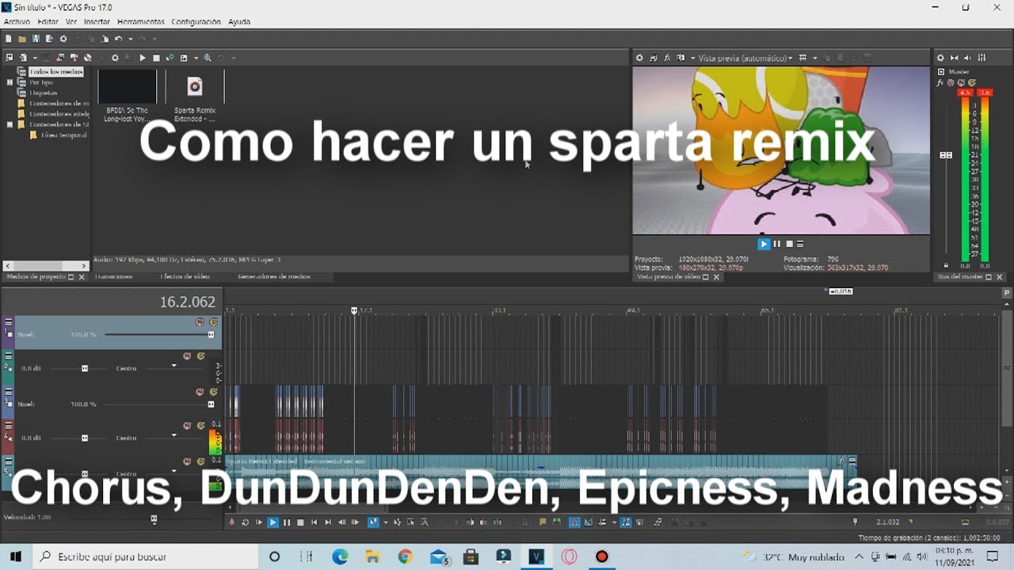Toggle mute on video track 1

coord(200,322)
